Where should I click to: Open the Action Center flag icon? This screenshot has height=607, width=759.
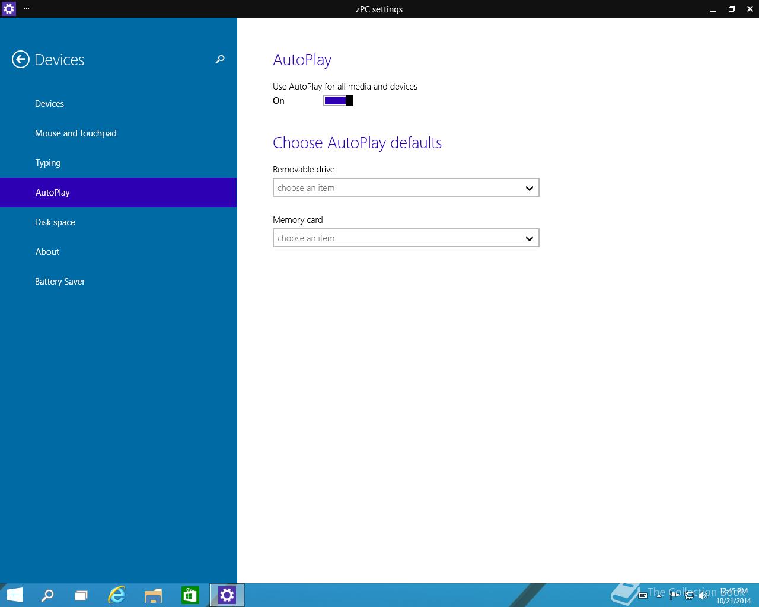tap(674, 596)
